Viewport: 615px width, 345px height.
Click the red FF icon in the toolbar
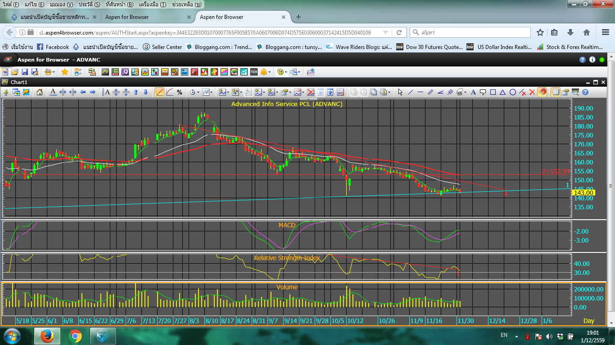coord(194,72)
